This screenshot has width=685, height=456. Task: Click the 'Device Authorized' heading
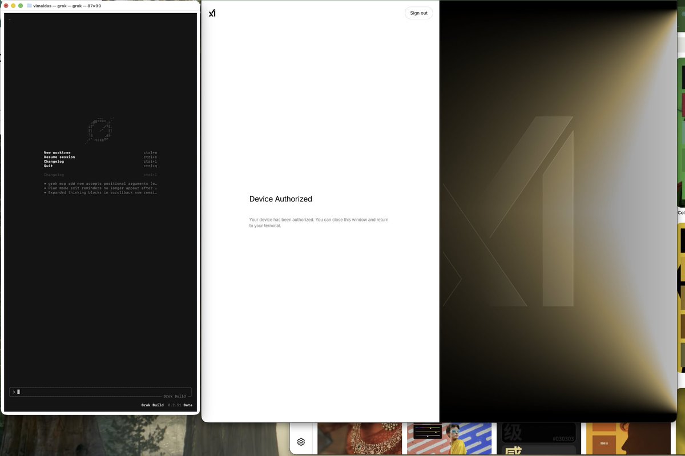pyautogui.click(x=281, y=199)
